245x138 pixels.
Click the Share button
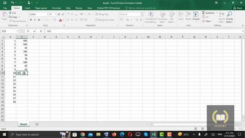coord(237,8)
